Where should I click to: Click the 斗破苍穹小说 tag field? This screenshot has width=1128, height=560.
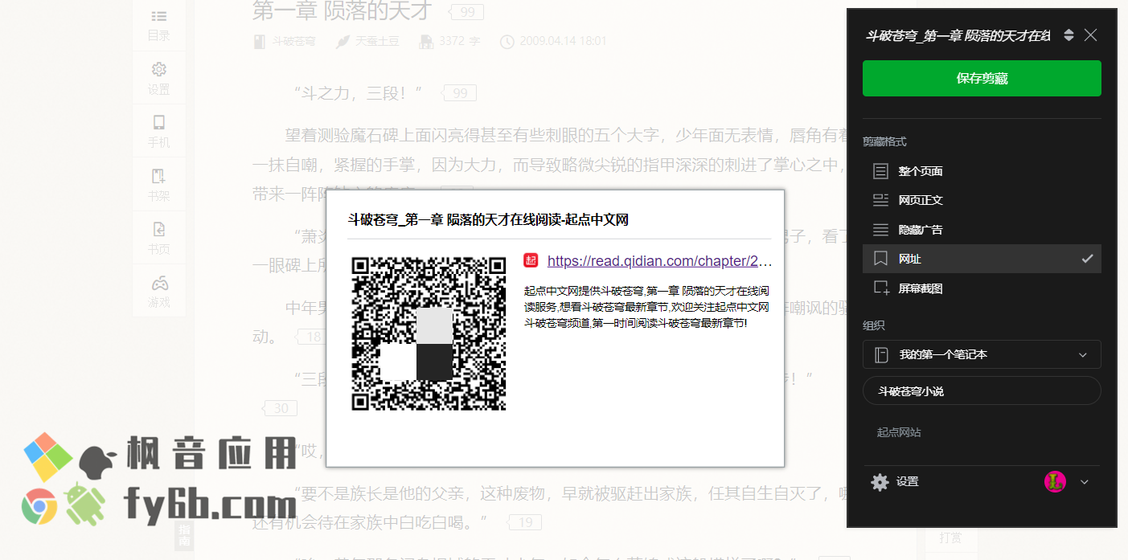point(982,391)
